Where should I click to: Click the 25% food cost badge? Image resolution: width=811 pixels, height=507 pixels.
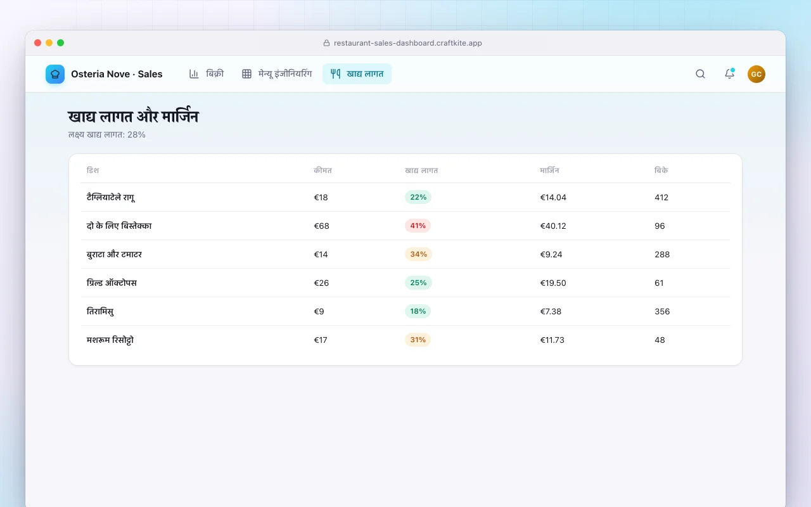[418, 283]
